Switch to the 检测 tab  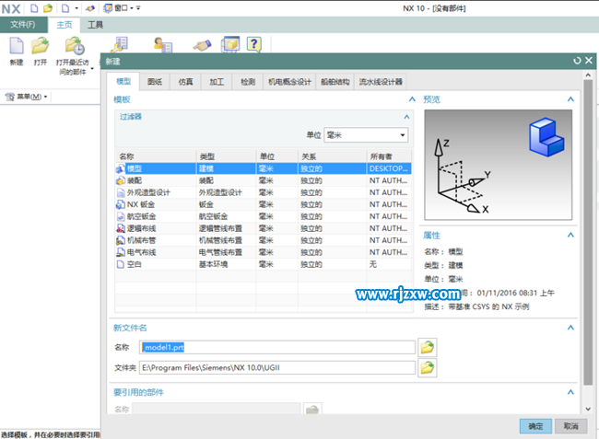(x=248, y=82)
